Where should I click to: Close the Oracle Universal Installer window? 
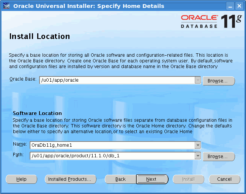239,6
